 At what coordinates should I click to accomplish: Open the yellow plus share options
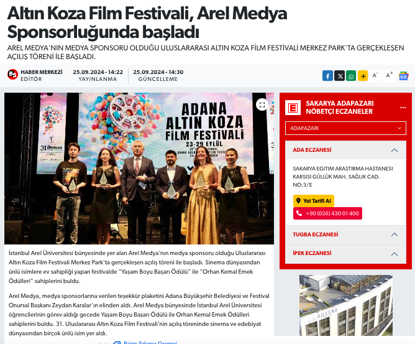363,76
